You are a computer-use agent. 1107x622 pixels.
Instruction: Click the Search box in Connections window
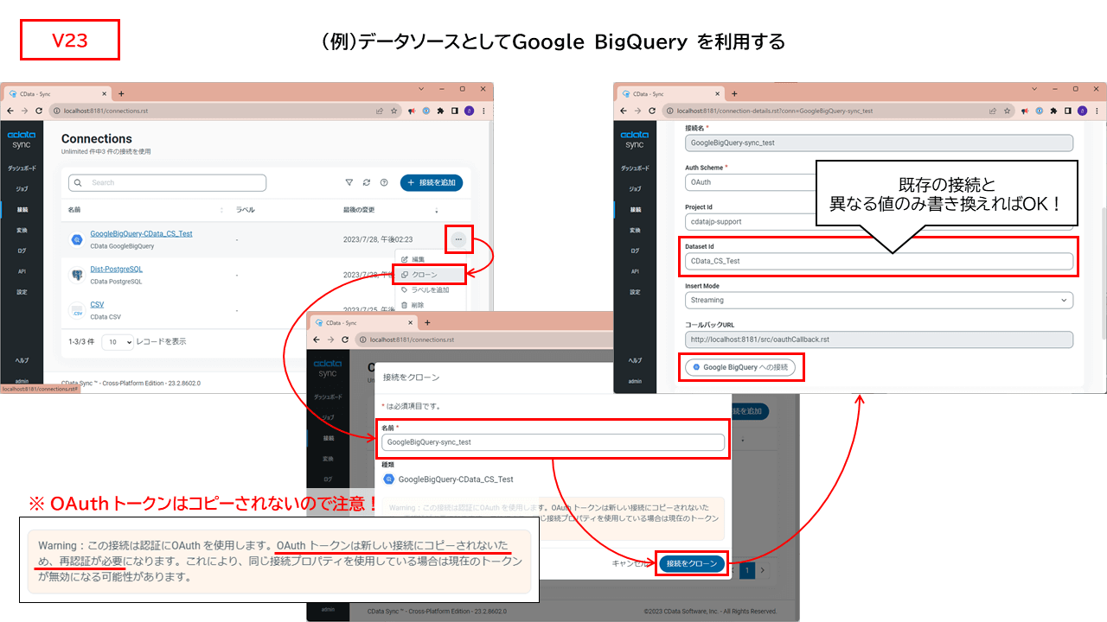[168, 183]
